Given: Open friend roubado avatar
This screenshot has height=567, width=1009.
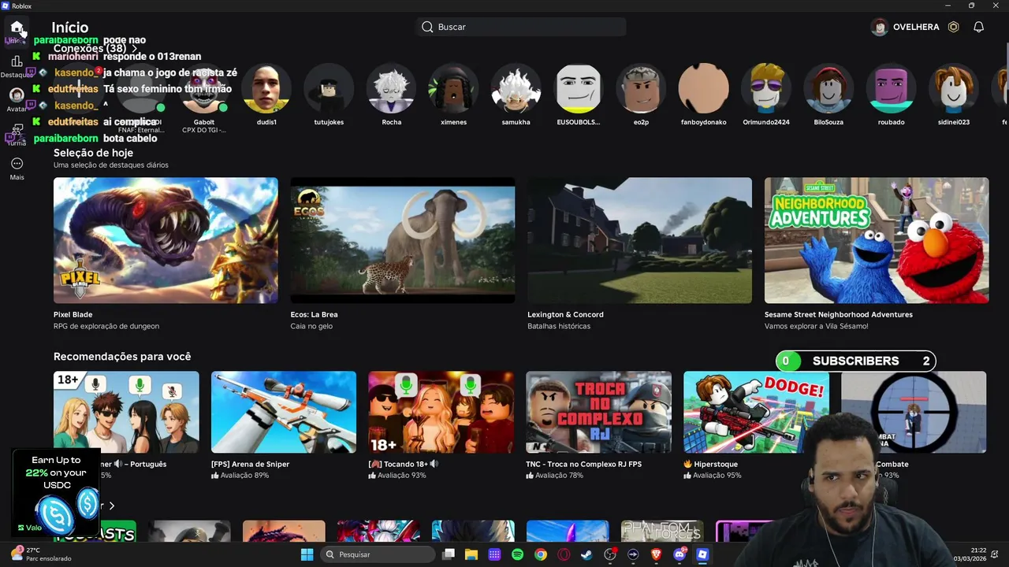Looking at the screenshot, I should (891, 88).
